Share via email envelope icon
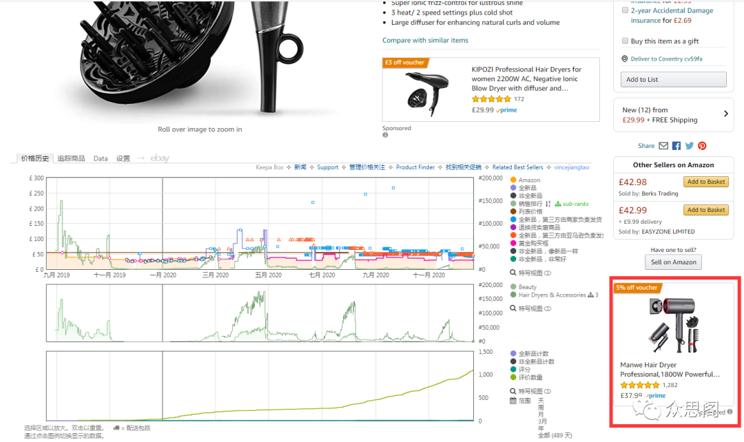This screenshot has height=442, width=744. 663,146
